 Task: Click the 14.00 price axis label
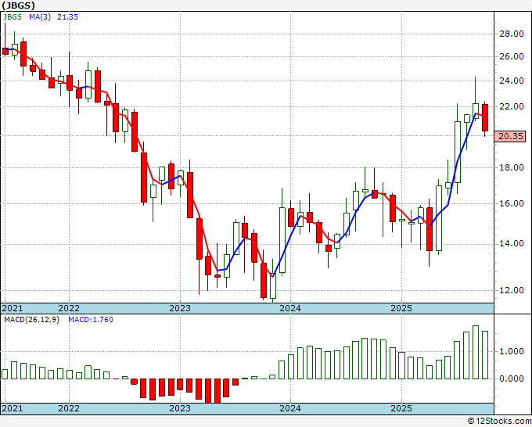click(x=512, y=243)
